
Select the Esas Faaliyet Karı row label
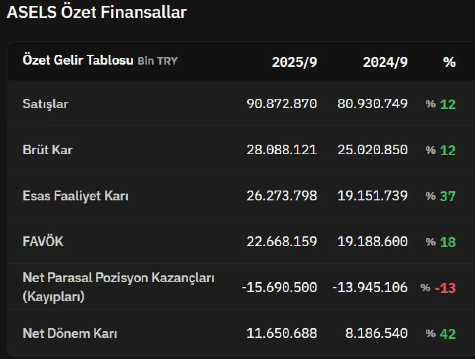75,196
